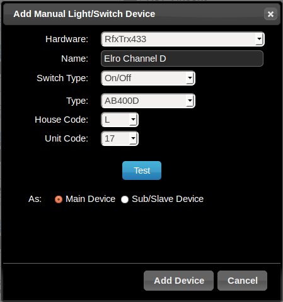Viewport: 283px width, 302px height.
Task: Click the Unit Code dropdown arrow
Action: 133,138
